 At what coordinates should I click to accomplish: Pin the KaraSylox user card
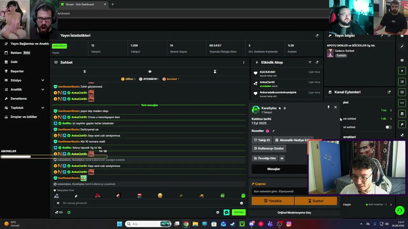[328, 107]
